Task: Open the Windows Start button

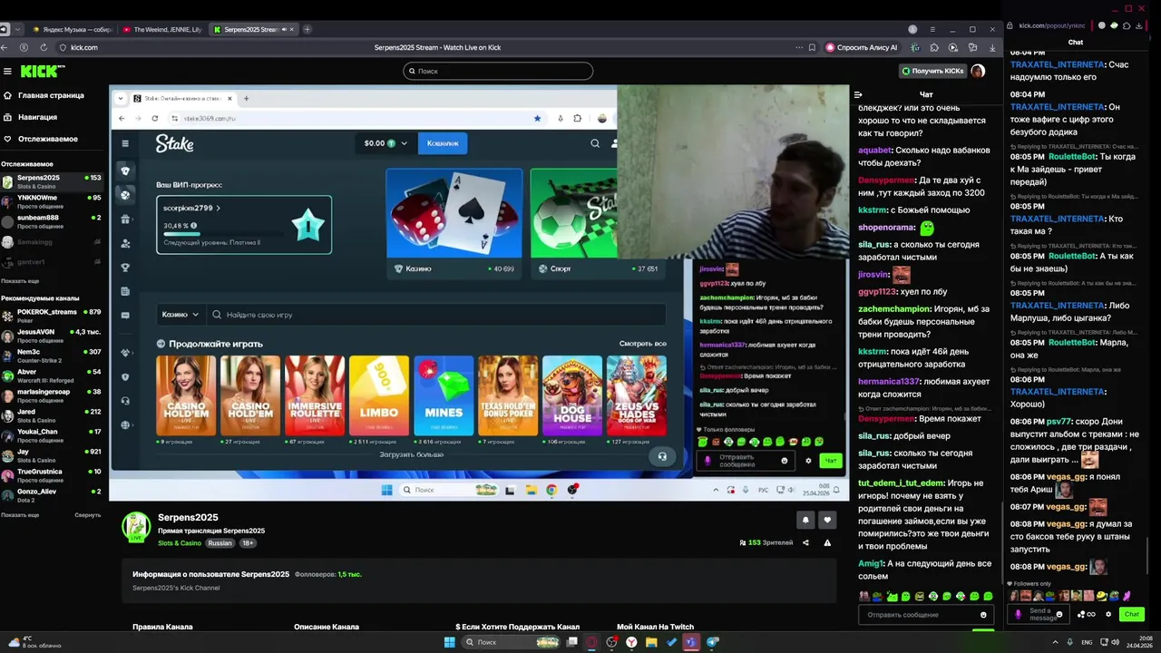Action: [x=449, y=642]
